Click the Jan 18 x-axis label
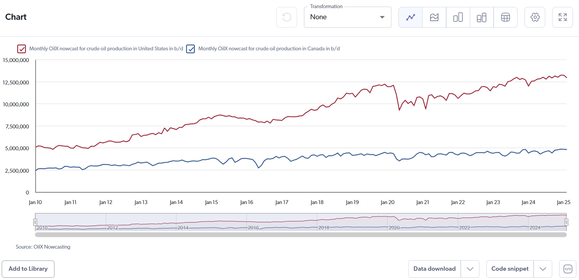The width and height of the screenshot is (579, 280). [x=317, y=202]
